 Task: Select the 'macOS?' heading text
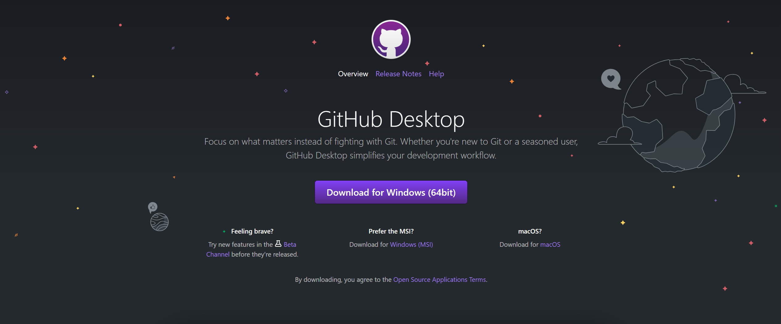point(530,231)
